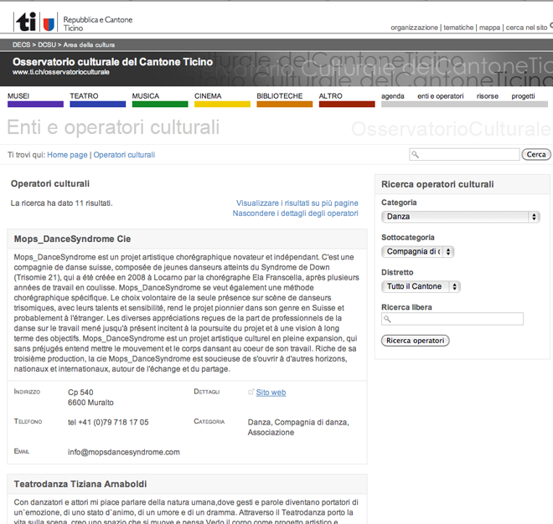
Task: Open the Distretto dropdown Tutto il Cantone
Action: click(x=422, y=286)
